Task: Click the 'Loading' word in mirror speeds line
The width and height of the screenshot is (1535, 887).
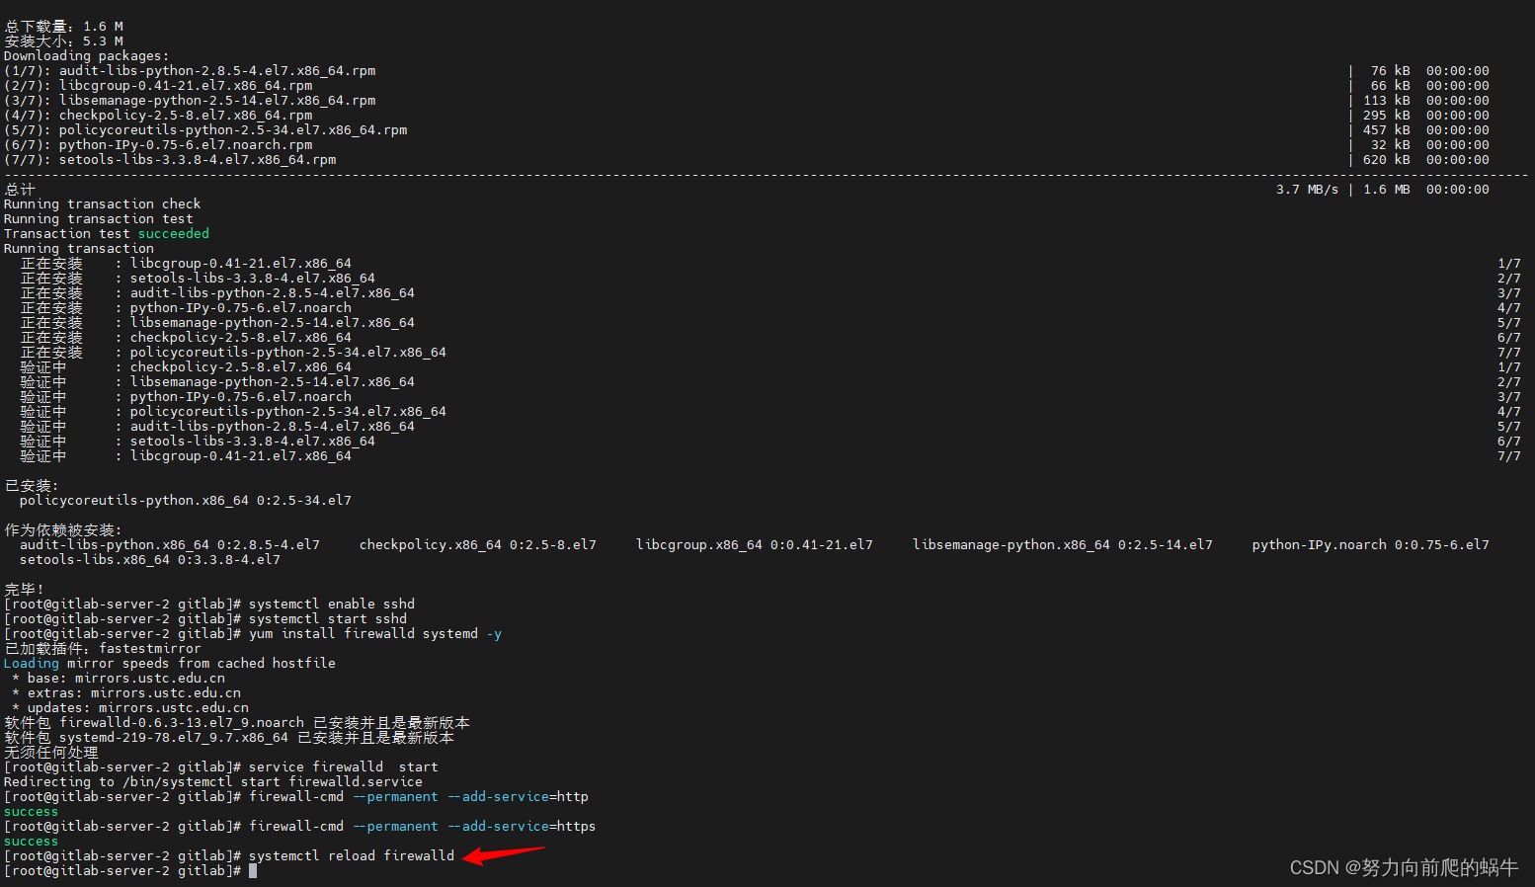Action: [32, 664]
